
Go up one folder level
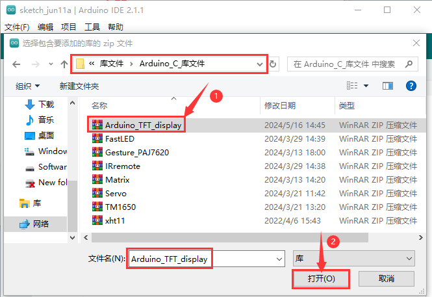64,64
